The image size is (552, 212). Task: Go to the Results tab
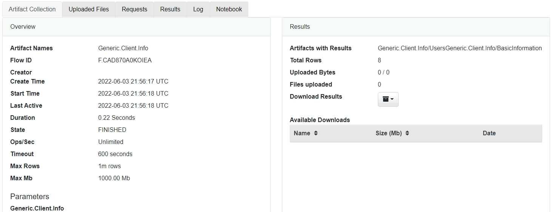170,9
